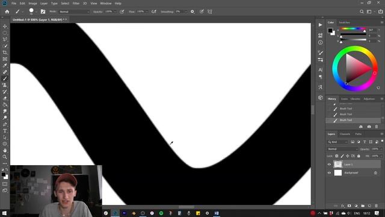Toggle lock position icon

click(x=348, y=156)
